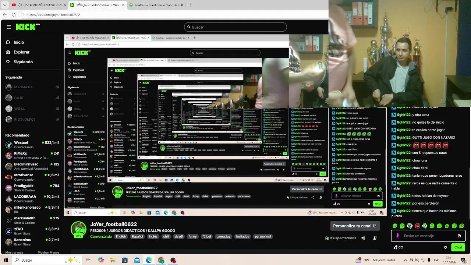Select the paranormal stream tag

coord(263,237)
